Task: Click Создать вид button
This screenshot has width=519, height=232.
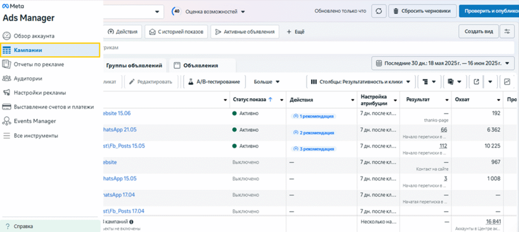Action: [478, 31]
